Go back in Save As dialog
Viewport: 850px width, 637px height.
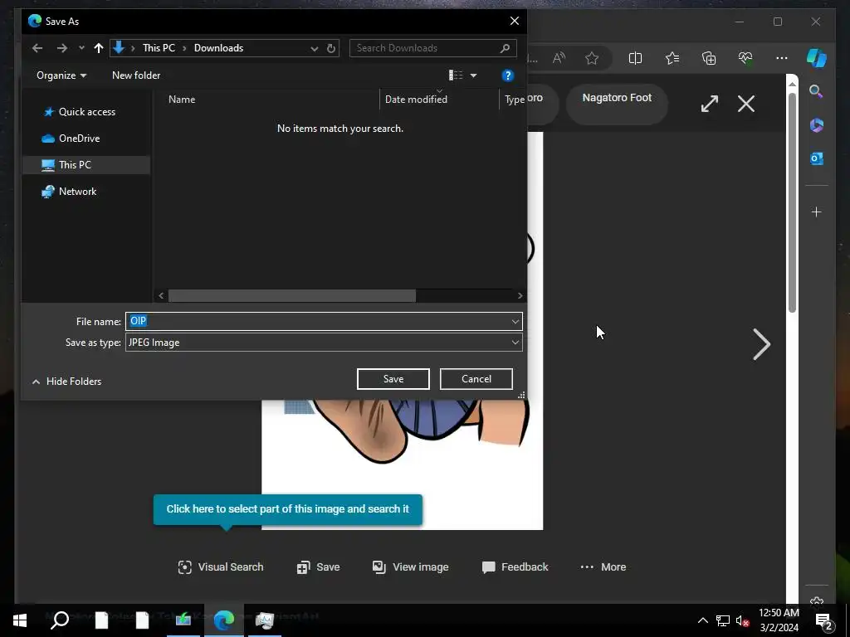(x=37, y=48)
